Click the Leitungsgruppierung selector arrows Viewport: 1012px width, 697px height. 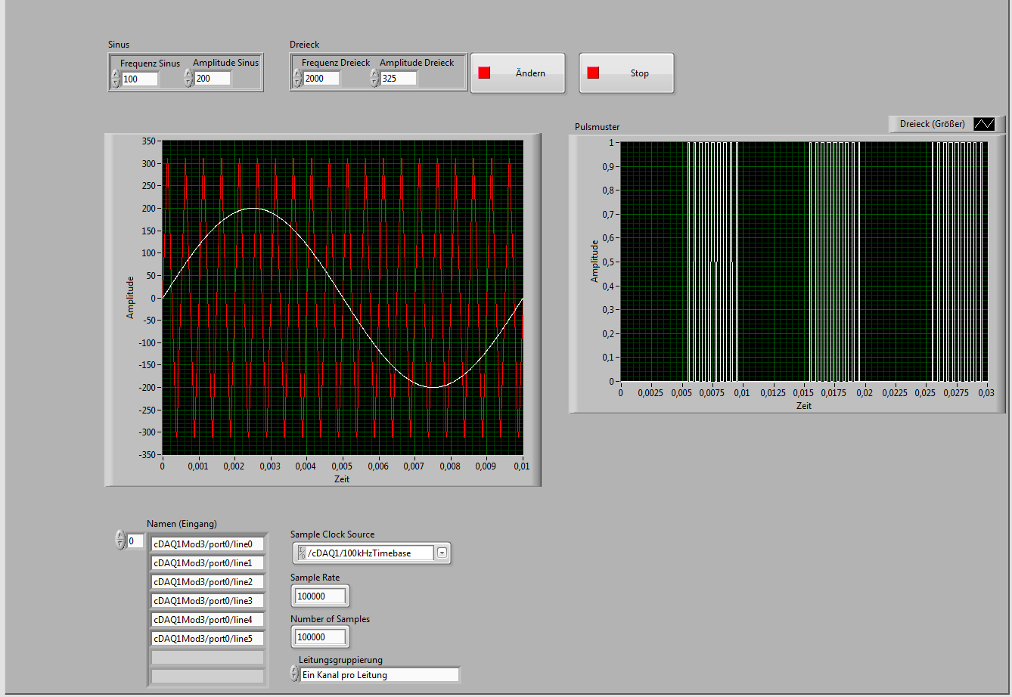(295, 674)
